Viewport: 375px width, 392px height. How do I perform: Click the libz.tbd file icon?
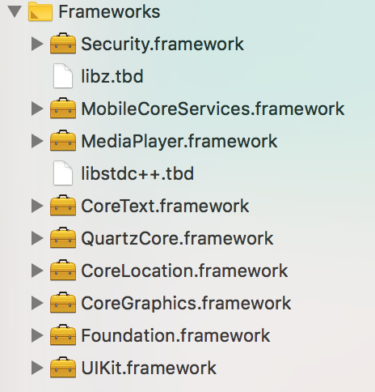coord(63,76)
